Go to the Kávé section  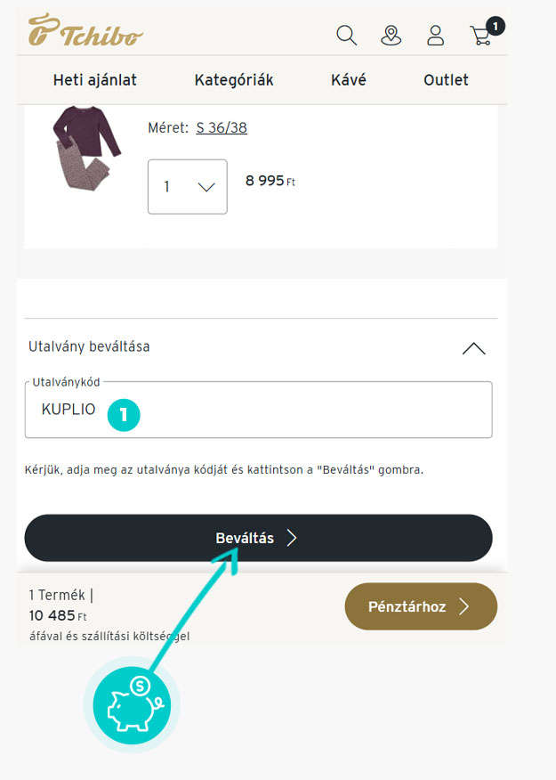(x=349, y=80)
